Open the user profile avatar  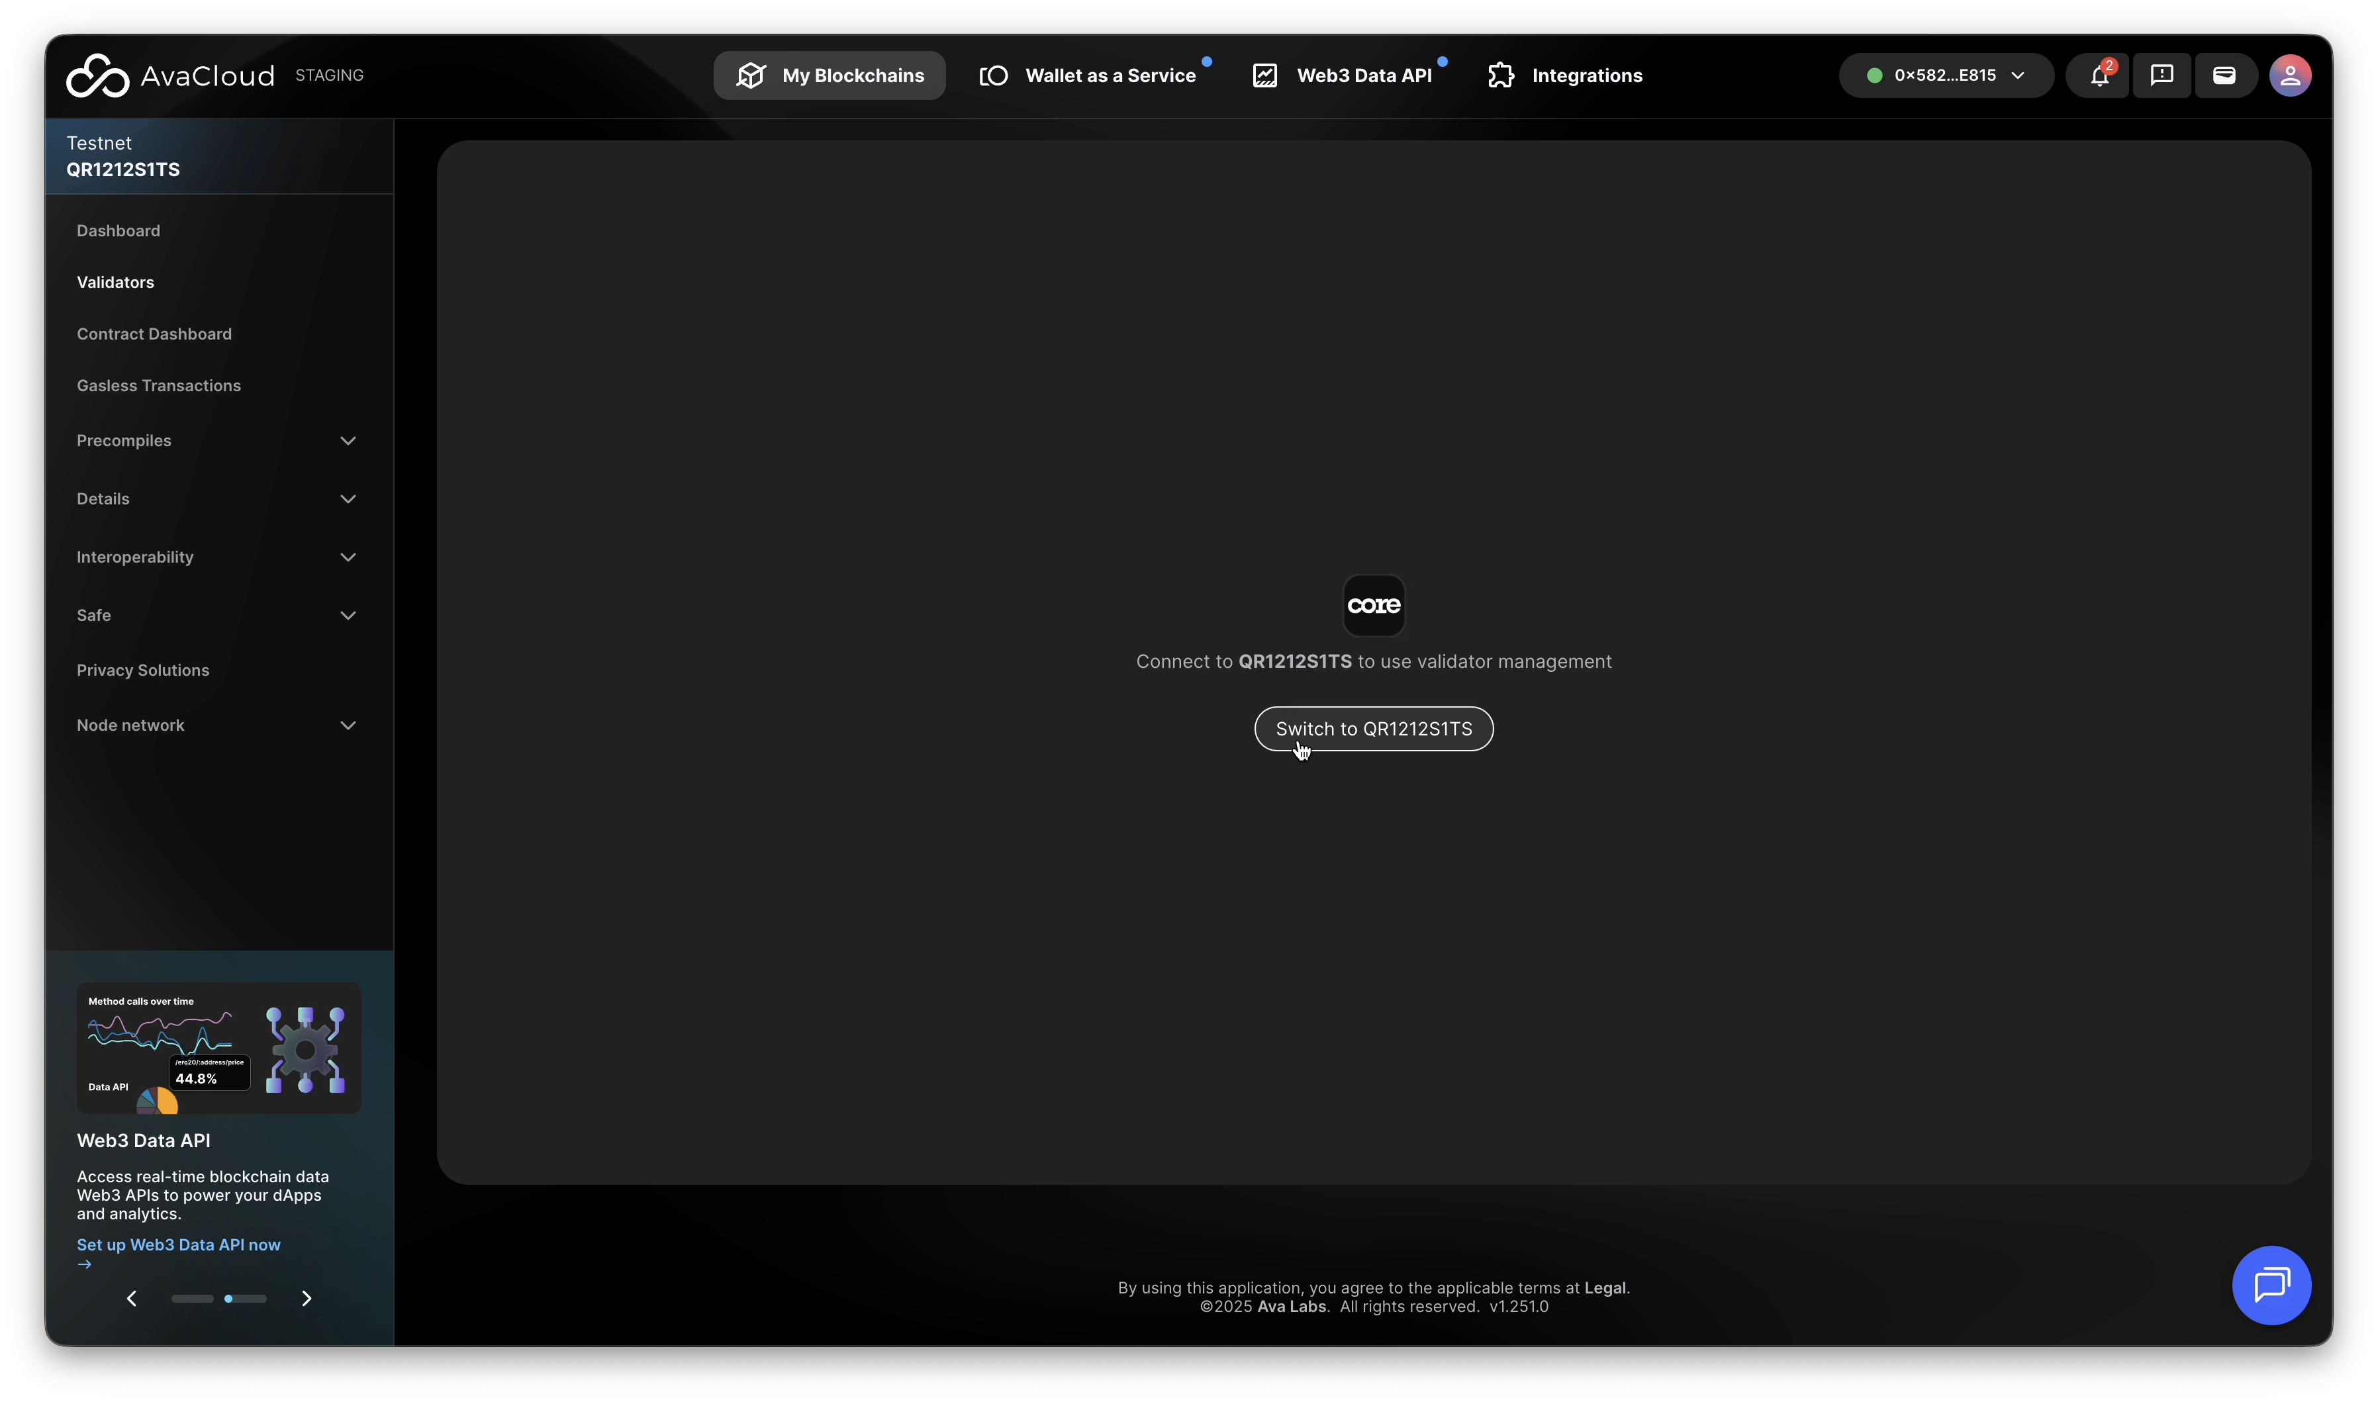pos(2290,75)
